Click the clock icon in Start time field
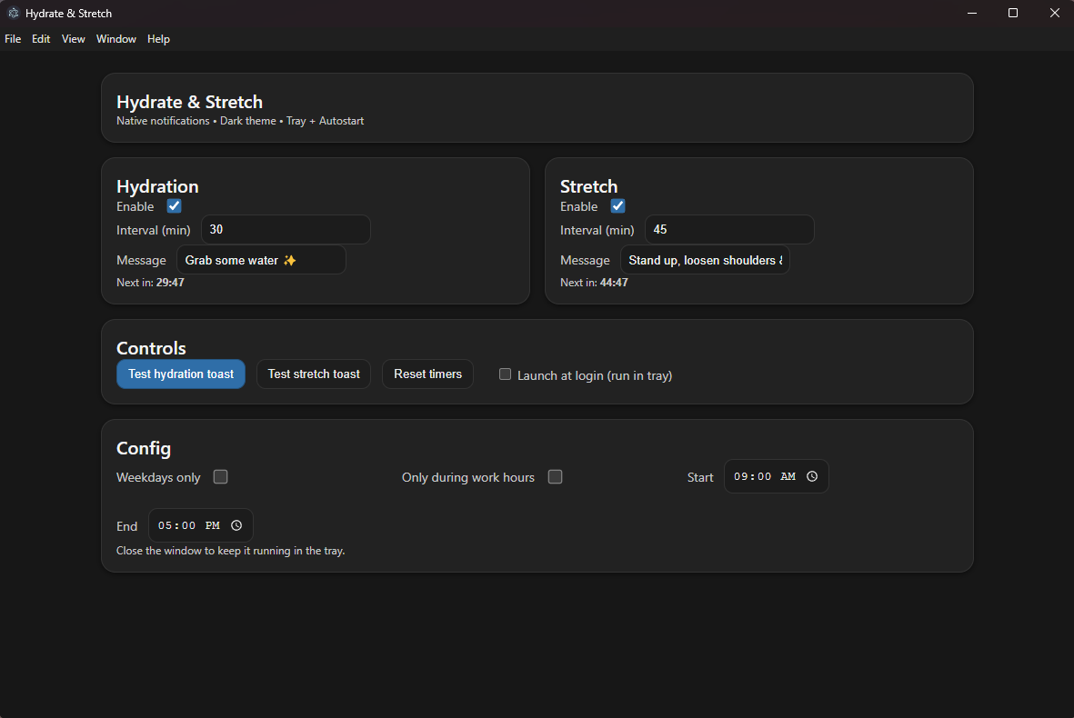Viewport: 1074px width, 718px height. point(812,476)
